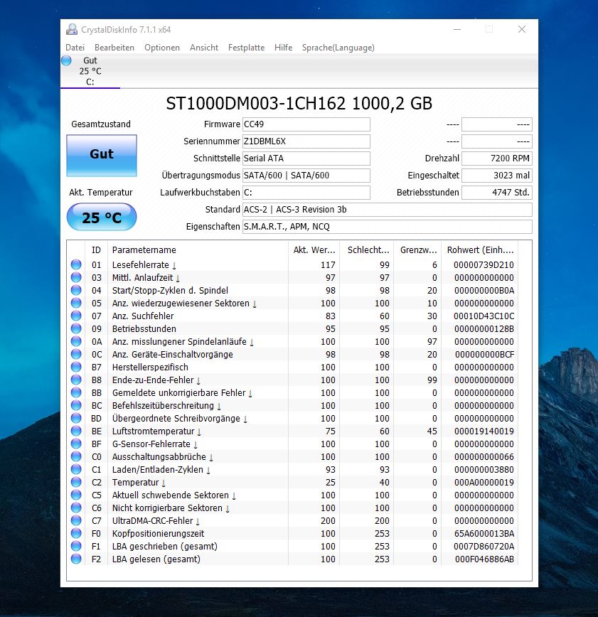Click the ID column header
The width and height of the screenshot is (598, 617).
(97, 250)
